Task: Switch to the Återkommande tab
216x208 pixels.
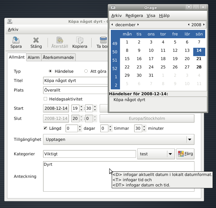Action: (58, 57)
